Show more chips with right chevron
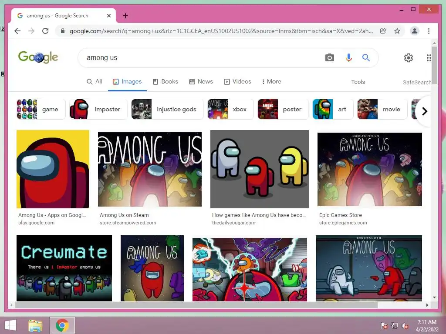 click(x=424, y=111)
